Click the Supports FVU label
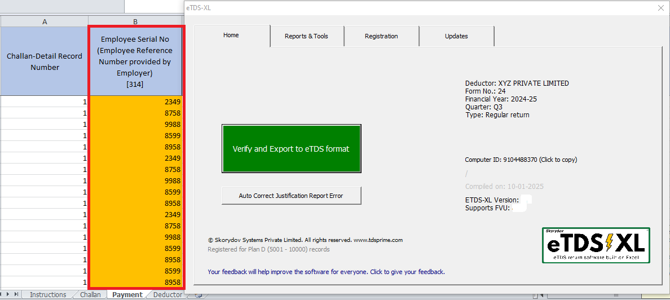Image resolution: width=670 pixels, height=300 pixels. coord(488,208)
